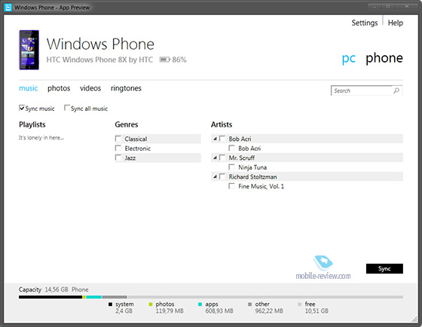Select the phone view
Image resolution: width=422 pixels, height=327 pixels.
tap(384, 58)
